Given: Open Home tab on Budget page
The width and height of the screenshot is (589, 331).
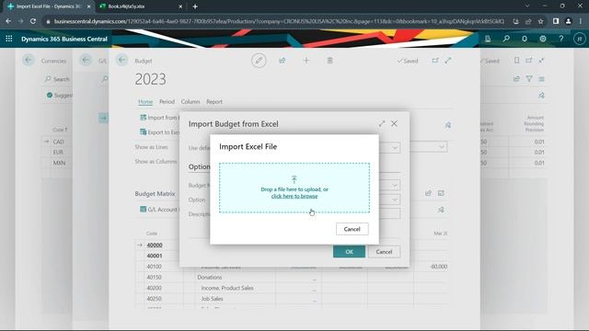Looking at the screenshot, I should click(x=145, y=102).
